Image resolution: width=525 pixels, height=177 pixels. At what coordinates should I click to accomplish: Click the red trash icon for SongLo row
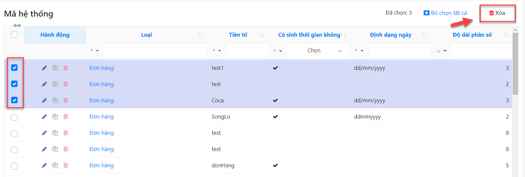coord(66,117)
